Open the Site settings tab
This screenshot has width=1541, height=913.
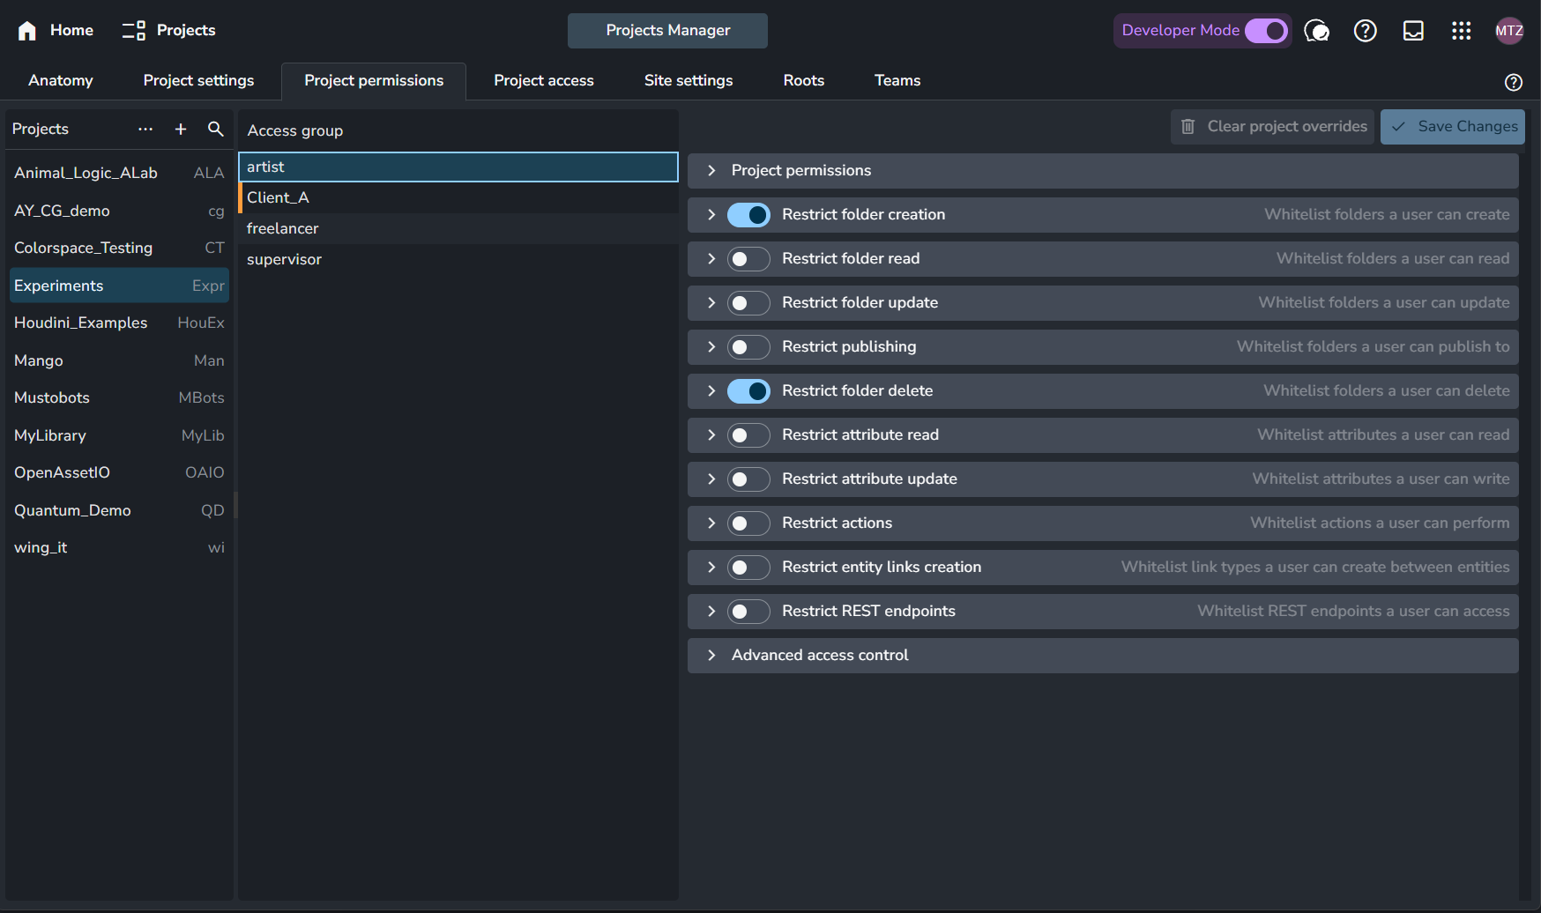pyautogui.click(x=688, y=80)
